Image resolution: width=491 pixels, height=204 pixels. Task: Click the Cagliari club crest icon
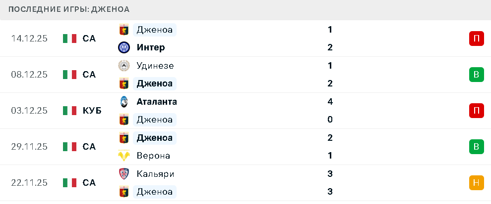[x=123, y=174]
